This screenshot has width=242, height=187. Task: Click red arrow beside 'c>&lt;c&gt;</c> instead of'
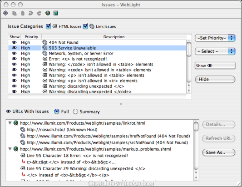tap(23, 162)
